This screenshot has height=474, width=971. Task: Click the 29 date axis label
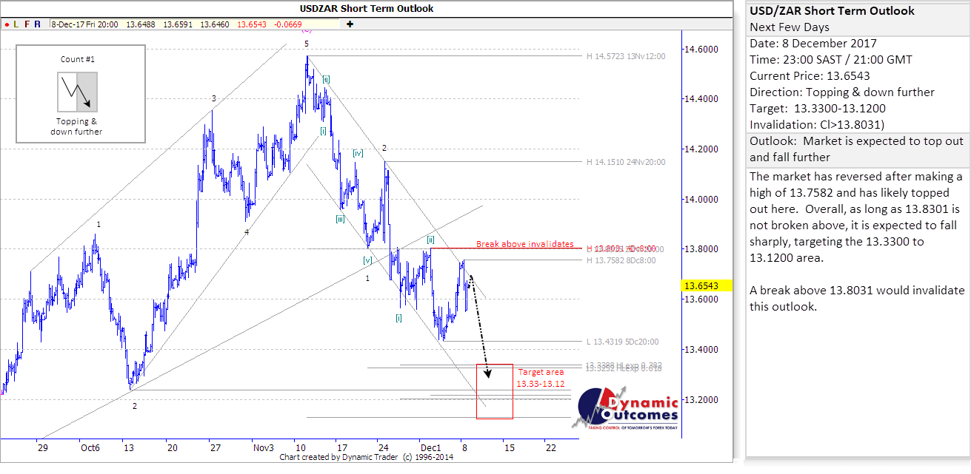point(42,448)
